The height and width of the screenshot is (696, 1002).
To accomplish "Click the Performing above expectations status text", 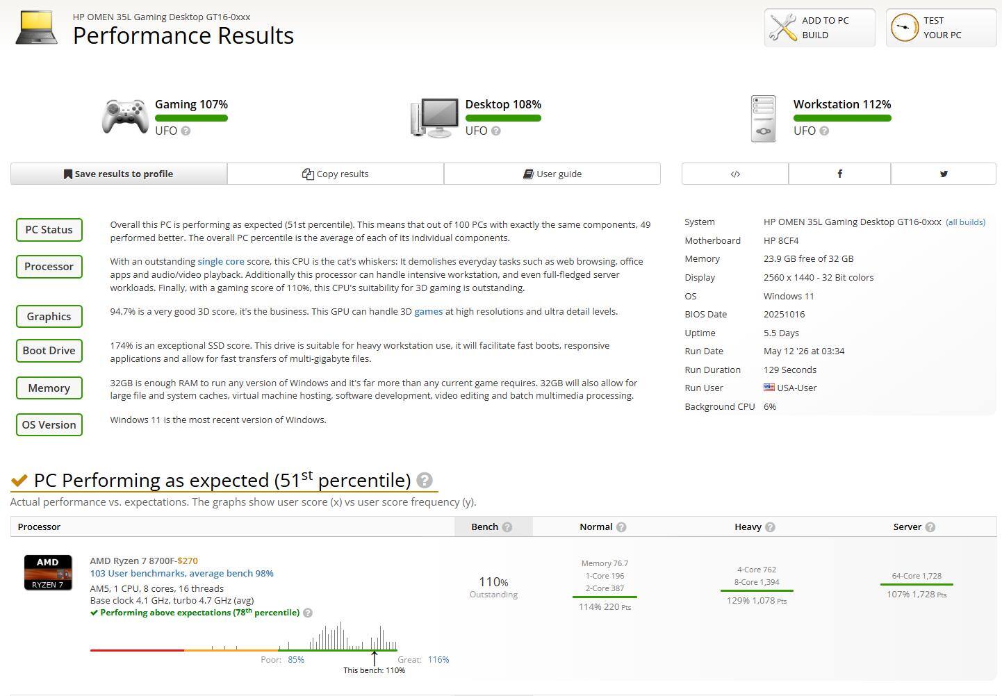I will coord(195,613).
